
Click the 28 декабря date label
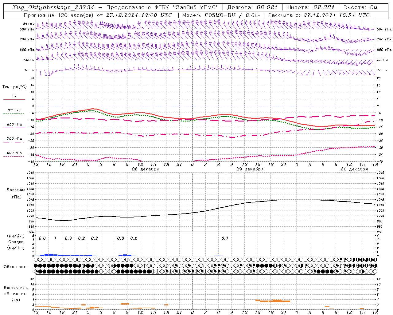coord(145,169)
